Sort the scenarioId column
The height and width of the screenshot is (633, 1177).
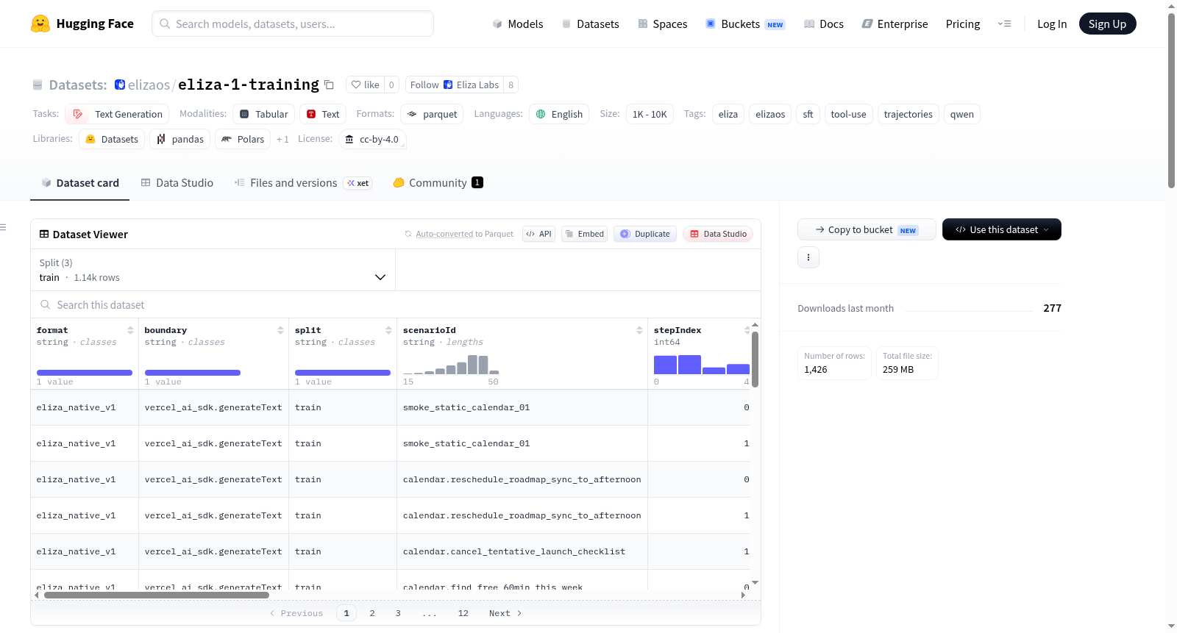coord(639,330)
